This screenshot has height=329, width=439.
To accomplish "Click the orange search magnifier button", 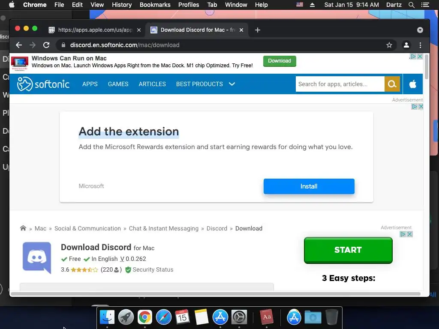I will 392,84.
